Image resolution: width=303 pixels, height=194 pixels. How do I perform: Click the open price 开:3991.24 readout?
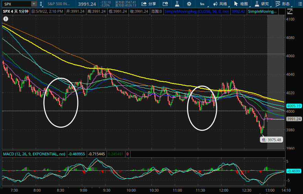click(75, 11)
